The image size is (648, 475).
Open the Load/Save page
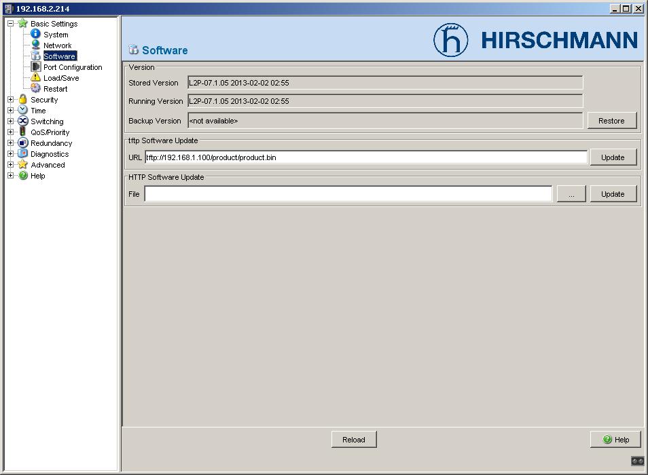[61, 78]
